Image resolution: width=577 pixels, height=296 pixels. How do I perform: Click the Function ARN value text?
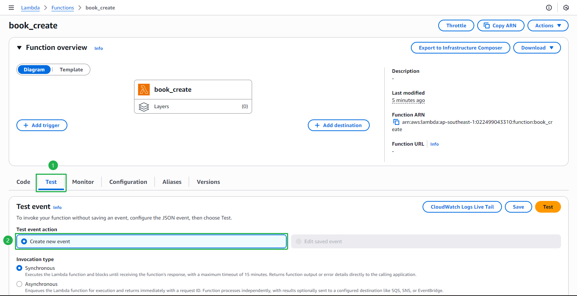[x=472, y=126]
